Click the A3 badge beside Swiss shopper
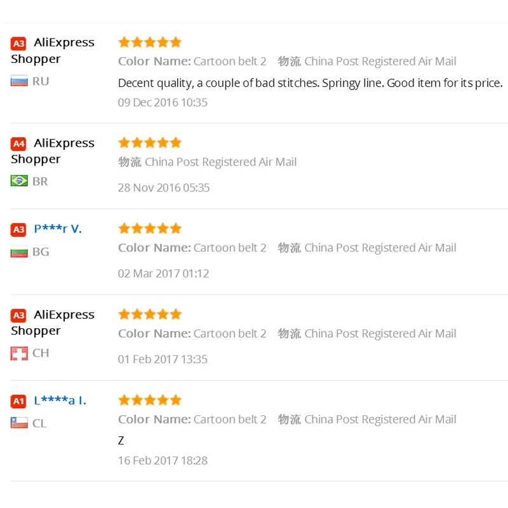508x508 pixels. [x=19, y=315]
